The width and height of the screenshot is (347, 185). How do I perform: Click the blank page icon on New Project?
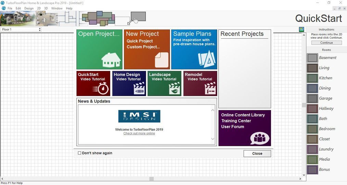click(162, 60)
